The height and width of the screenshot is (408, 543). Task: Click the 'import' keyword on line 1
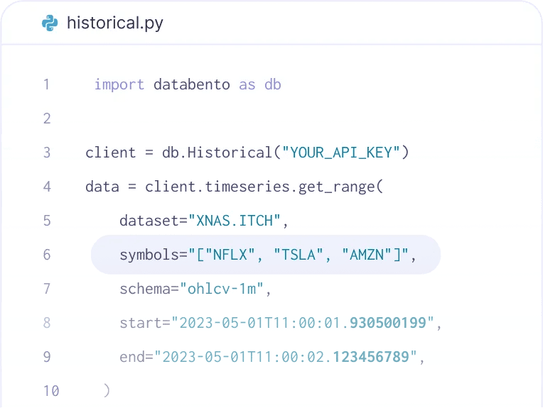tap(119, 84)
